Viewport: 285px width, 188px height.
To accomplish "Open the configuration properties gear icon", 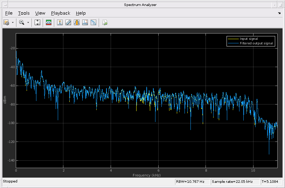I will [6, 22].
